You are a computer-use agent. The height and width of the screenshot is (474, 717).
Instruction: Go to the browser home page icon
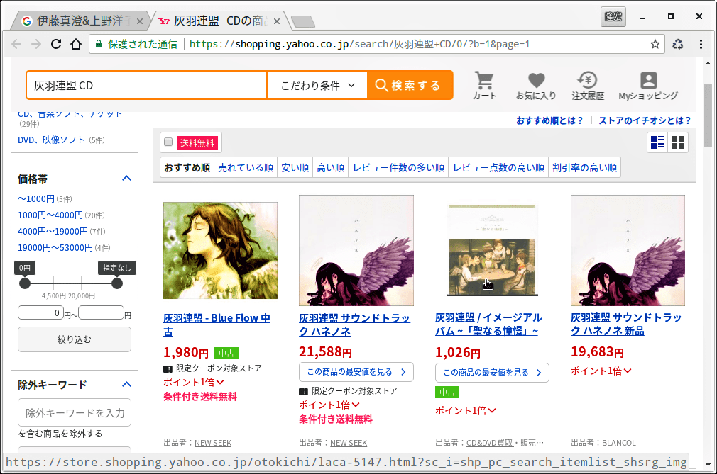pyautogui.click(x=76, y=44)
